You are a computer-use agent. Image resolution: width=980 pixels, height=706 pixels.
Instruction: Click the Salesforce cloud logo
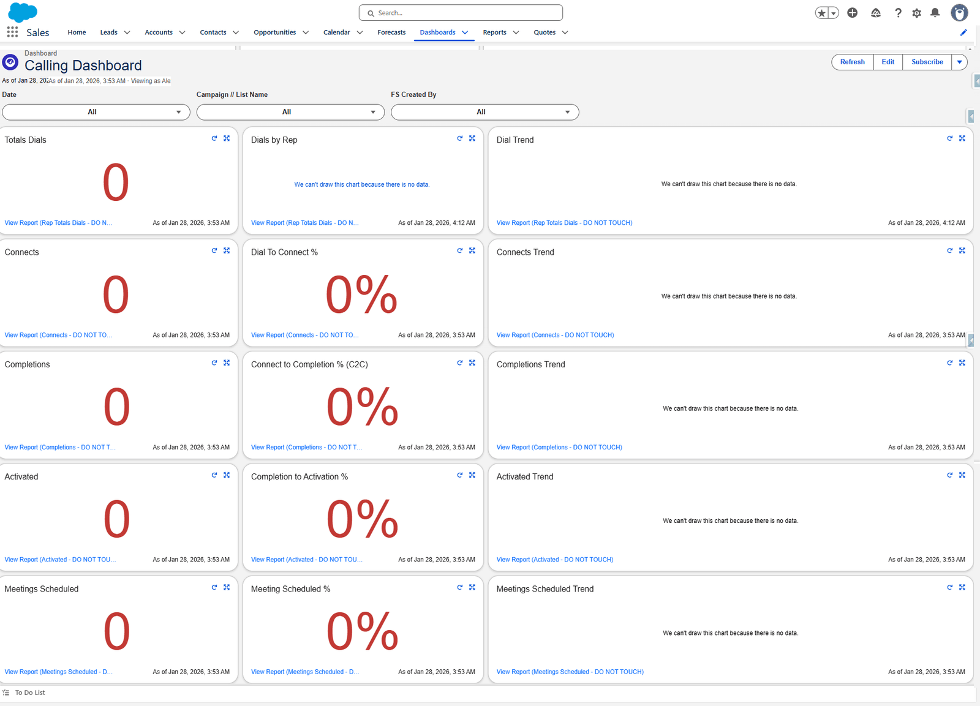pos(23,12)
